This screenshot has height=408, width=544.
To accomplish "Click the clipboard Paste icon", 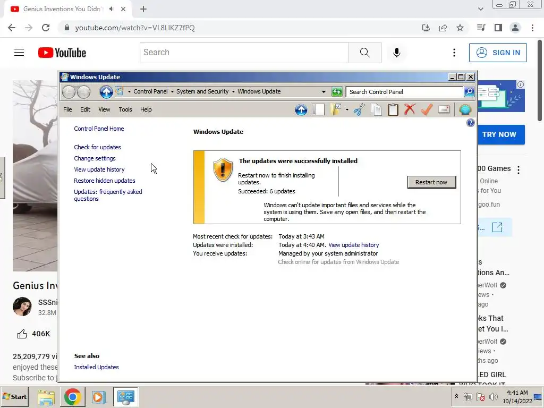I will (393, 109).
